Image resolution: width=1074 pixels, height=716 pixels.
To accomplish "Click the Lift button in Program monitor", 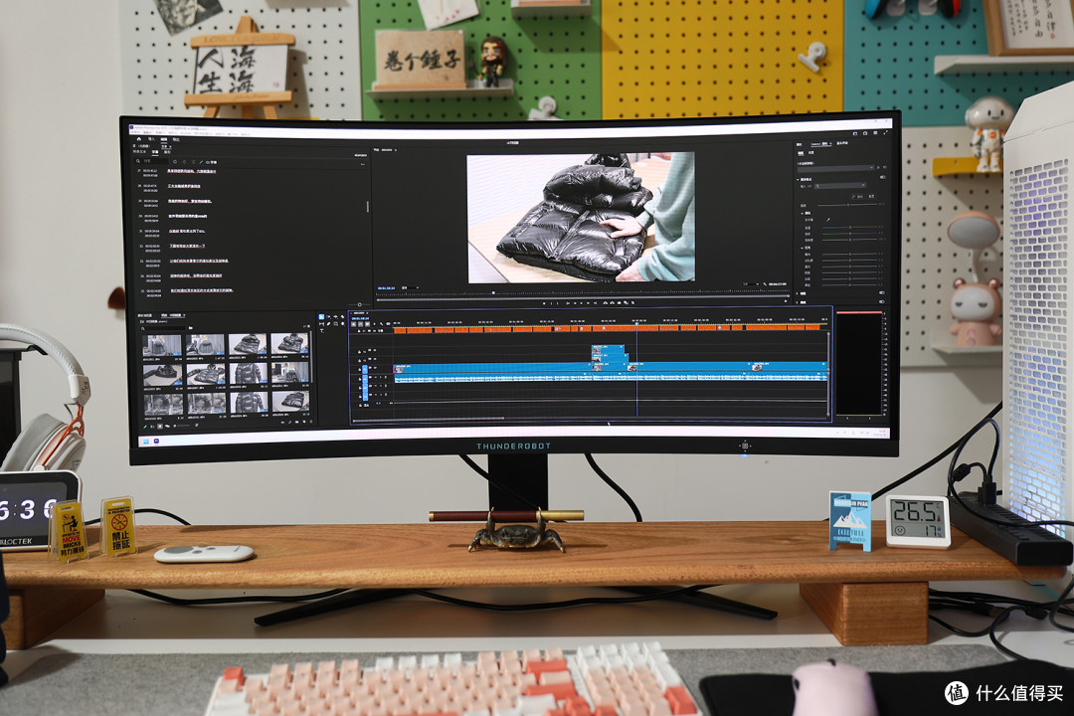I will pos(605,302).
